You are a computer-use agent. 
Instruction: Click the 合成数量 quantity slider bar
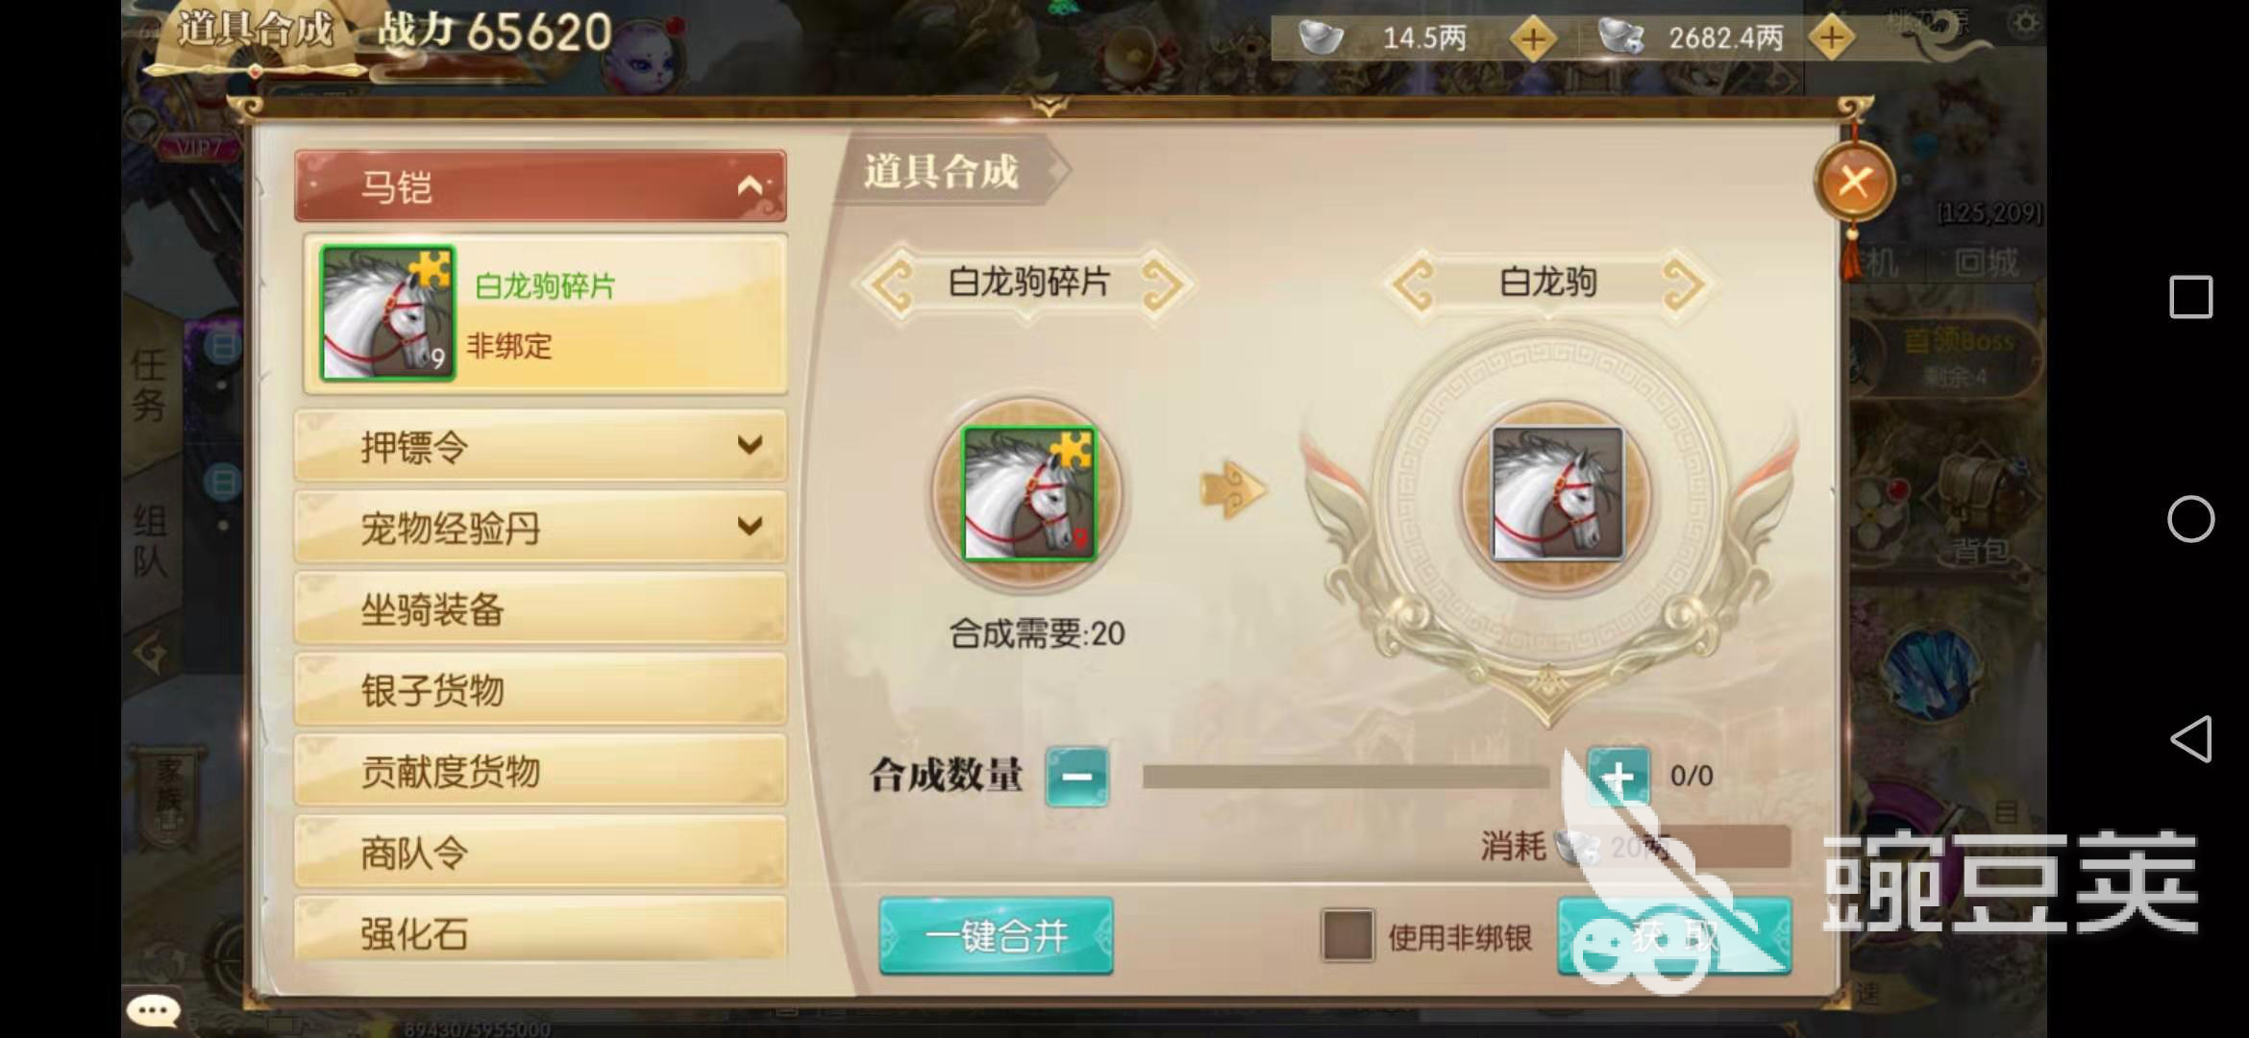click(1346, 777)
